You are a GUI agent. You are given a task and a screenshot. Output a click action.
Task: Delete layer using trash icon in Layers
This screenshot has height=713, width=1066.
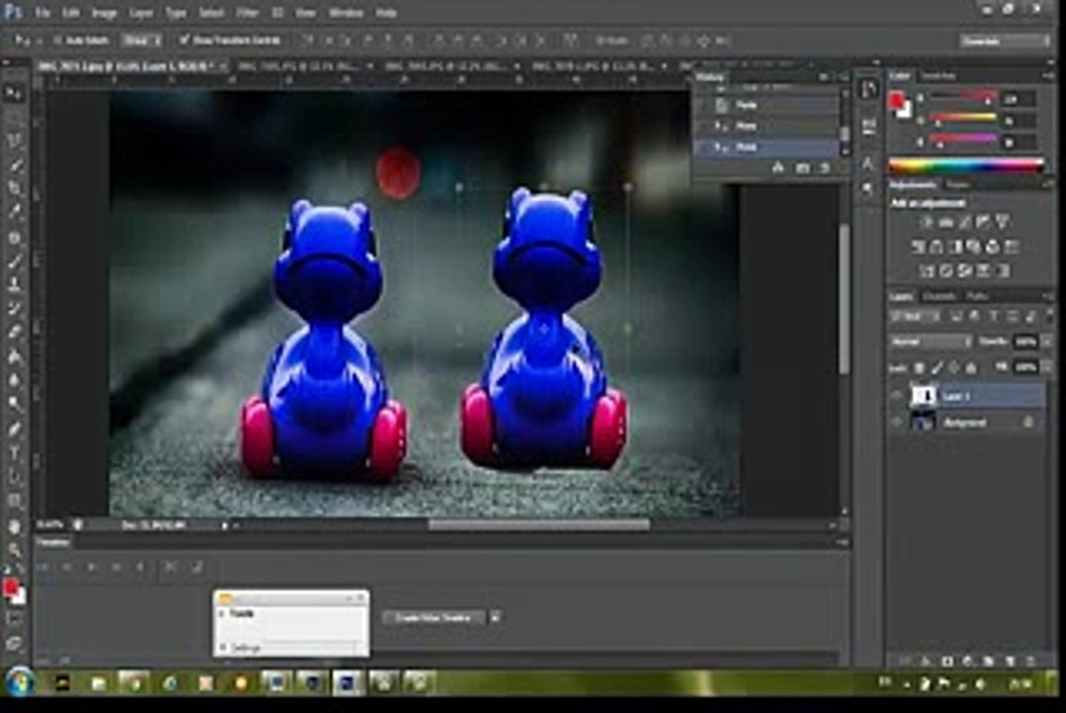[x=1031, y=661]
